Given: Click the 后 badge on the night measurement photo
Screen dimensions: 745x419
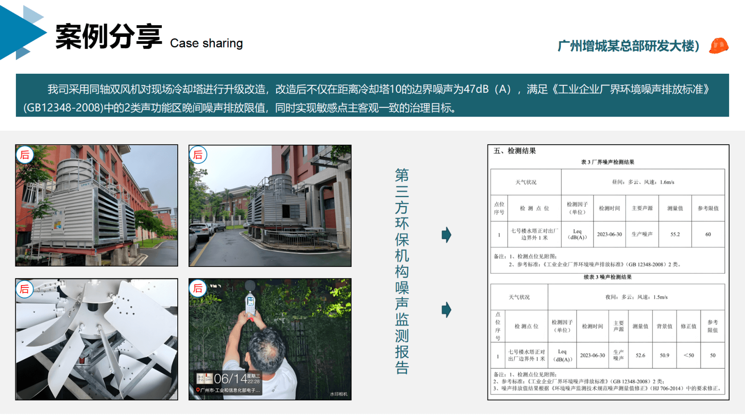Looking at the screenshot, I should tap(198, 289).
